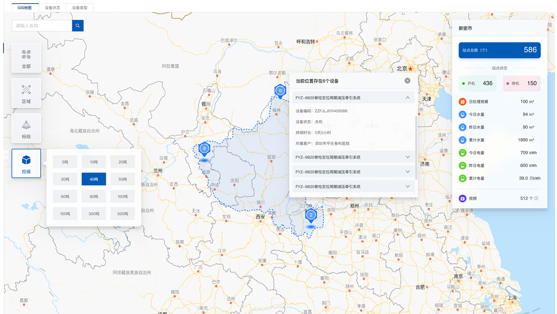The width and height of the screenshot is (557, 314).
Task: Collapse the first expanded FYZ-9820 device entry
Action: tap(407, 98)
